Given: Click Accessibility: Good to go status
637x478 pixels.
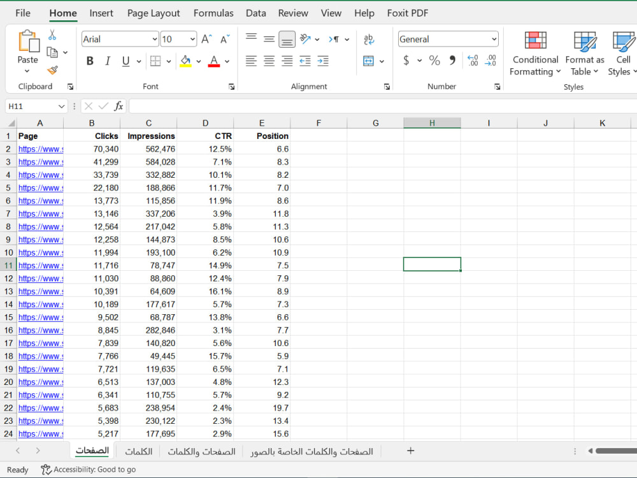Looking at the screenshot, I should point(89,470).
